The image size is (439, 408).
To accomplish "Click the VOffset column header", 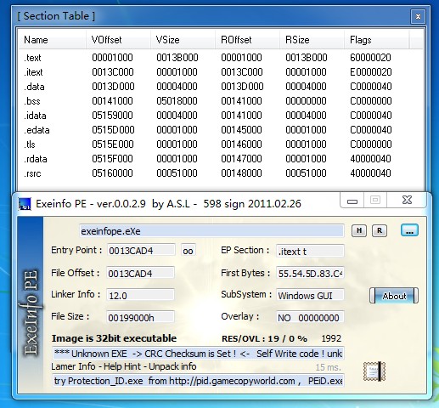I will (x=118, y=40).
